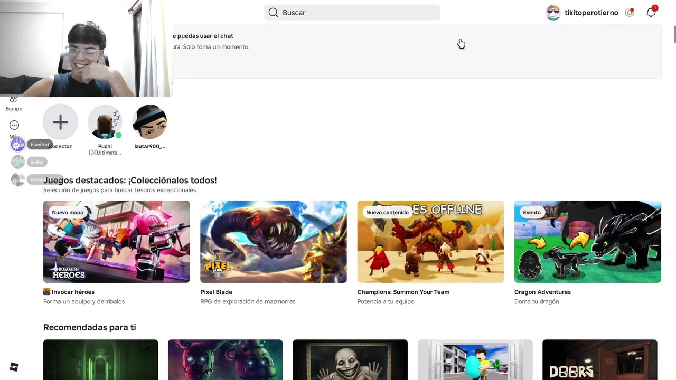The image size is (676, 380).
Task: Click the 'Doma tu dragón' description
Action: tap(537, 302)
